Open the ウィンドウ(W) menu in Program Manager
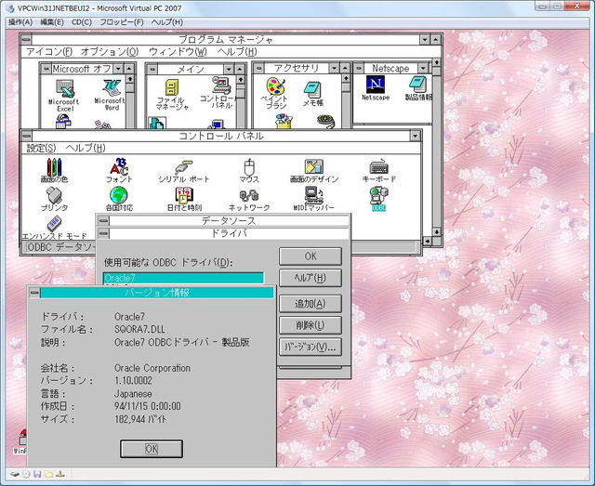This screenshot has width=595, height=486. coord(178,52)
